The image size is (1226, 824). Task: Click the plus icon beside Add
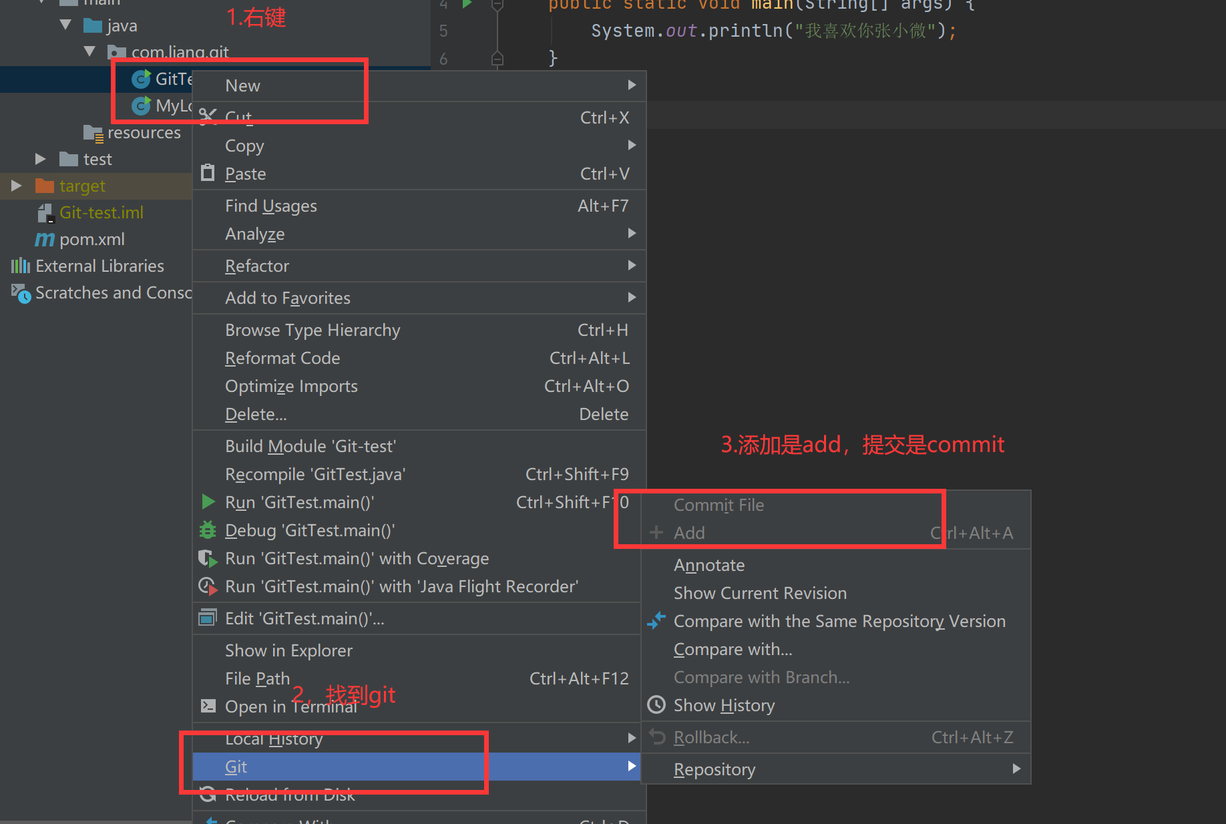pos(656,532)
